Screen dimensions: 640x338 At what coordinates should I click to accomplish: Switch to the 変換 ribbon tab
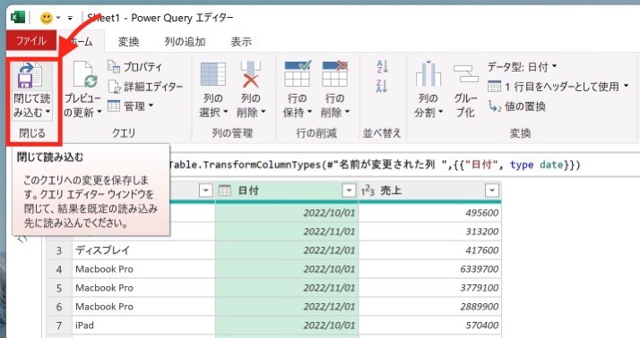pos(128,41)
